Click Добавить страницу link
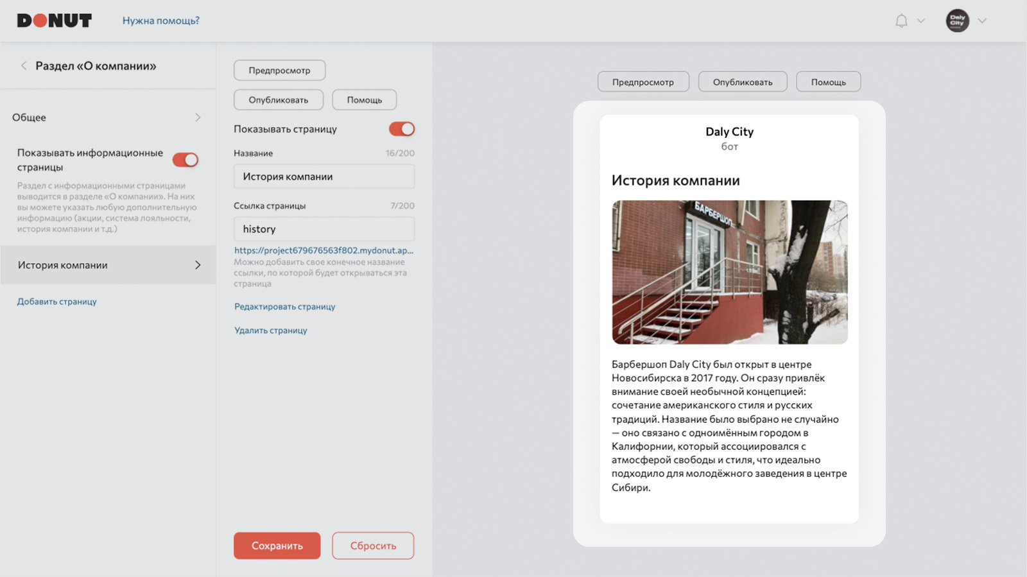 click(x=57, y=302)
